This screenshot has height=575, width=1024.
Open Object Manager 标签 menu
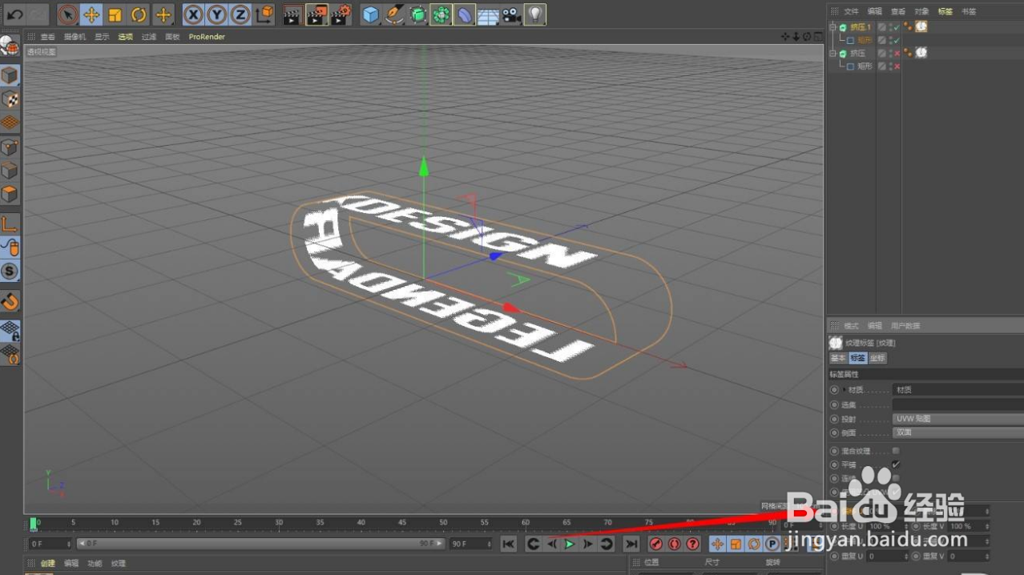pyautogui.click(x=945, y=11)
